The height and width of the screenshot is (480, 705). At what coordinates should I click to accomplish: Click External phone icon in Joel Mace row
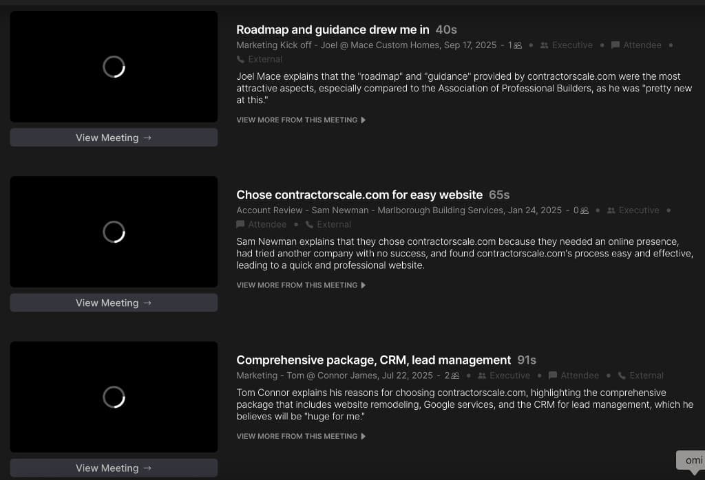point(240,59)
